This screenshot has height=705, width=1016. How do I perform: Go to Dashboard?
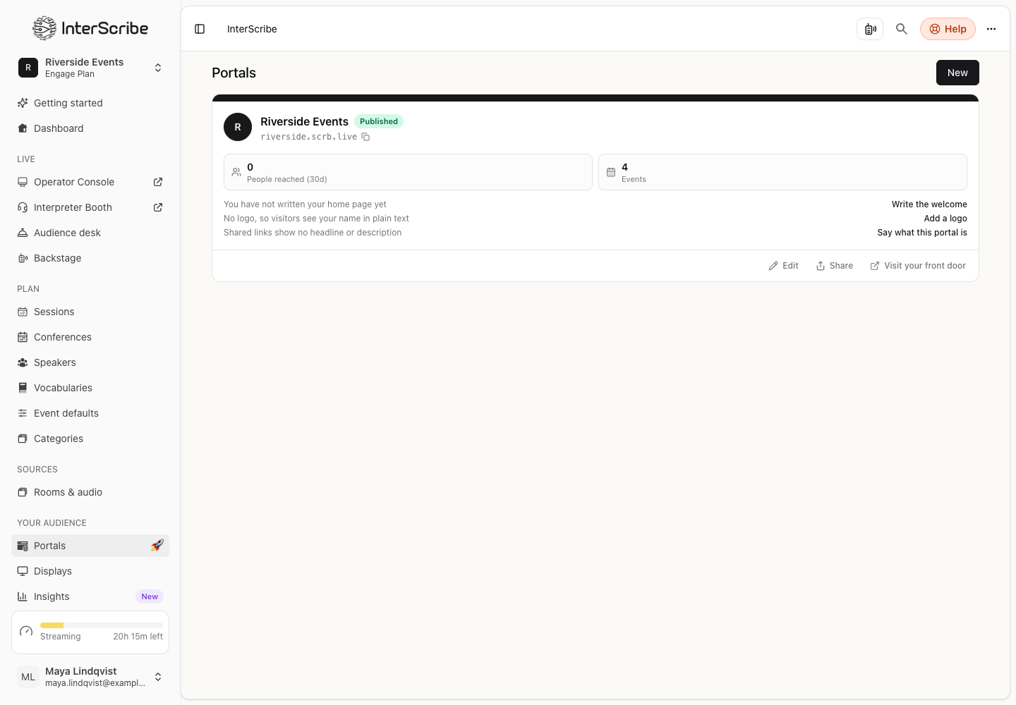click(90, 128)
